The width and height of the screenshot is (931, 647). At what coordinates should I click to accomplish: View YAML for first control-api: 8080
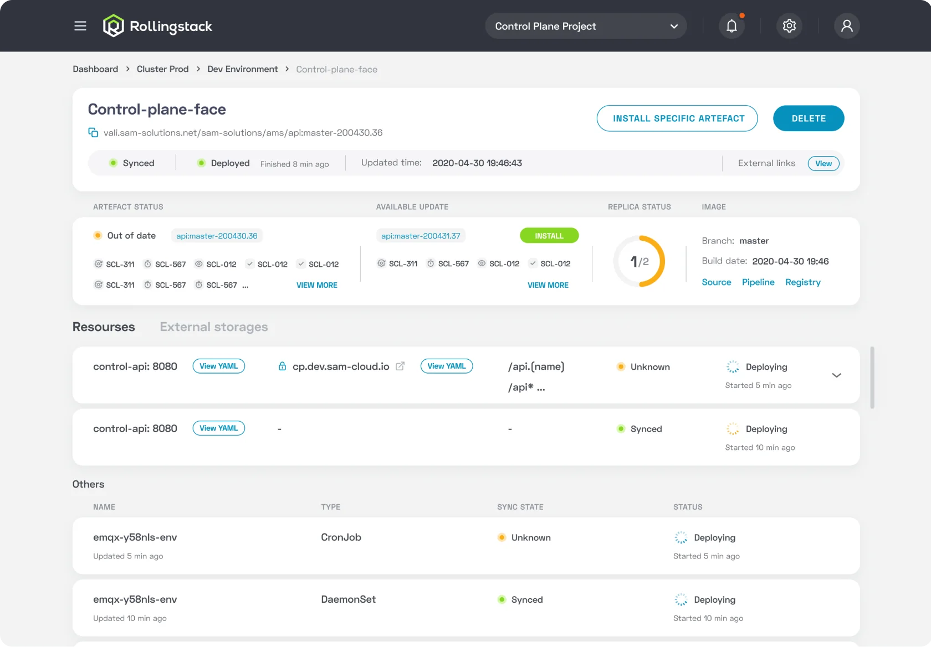pyautogui.click(x=219, y=366)
